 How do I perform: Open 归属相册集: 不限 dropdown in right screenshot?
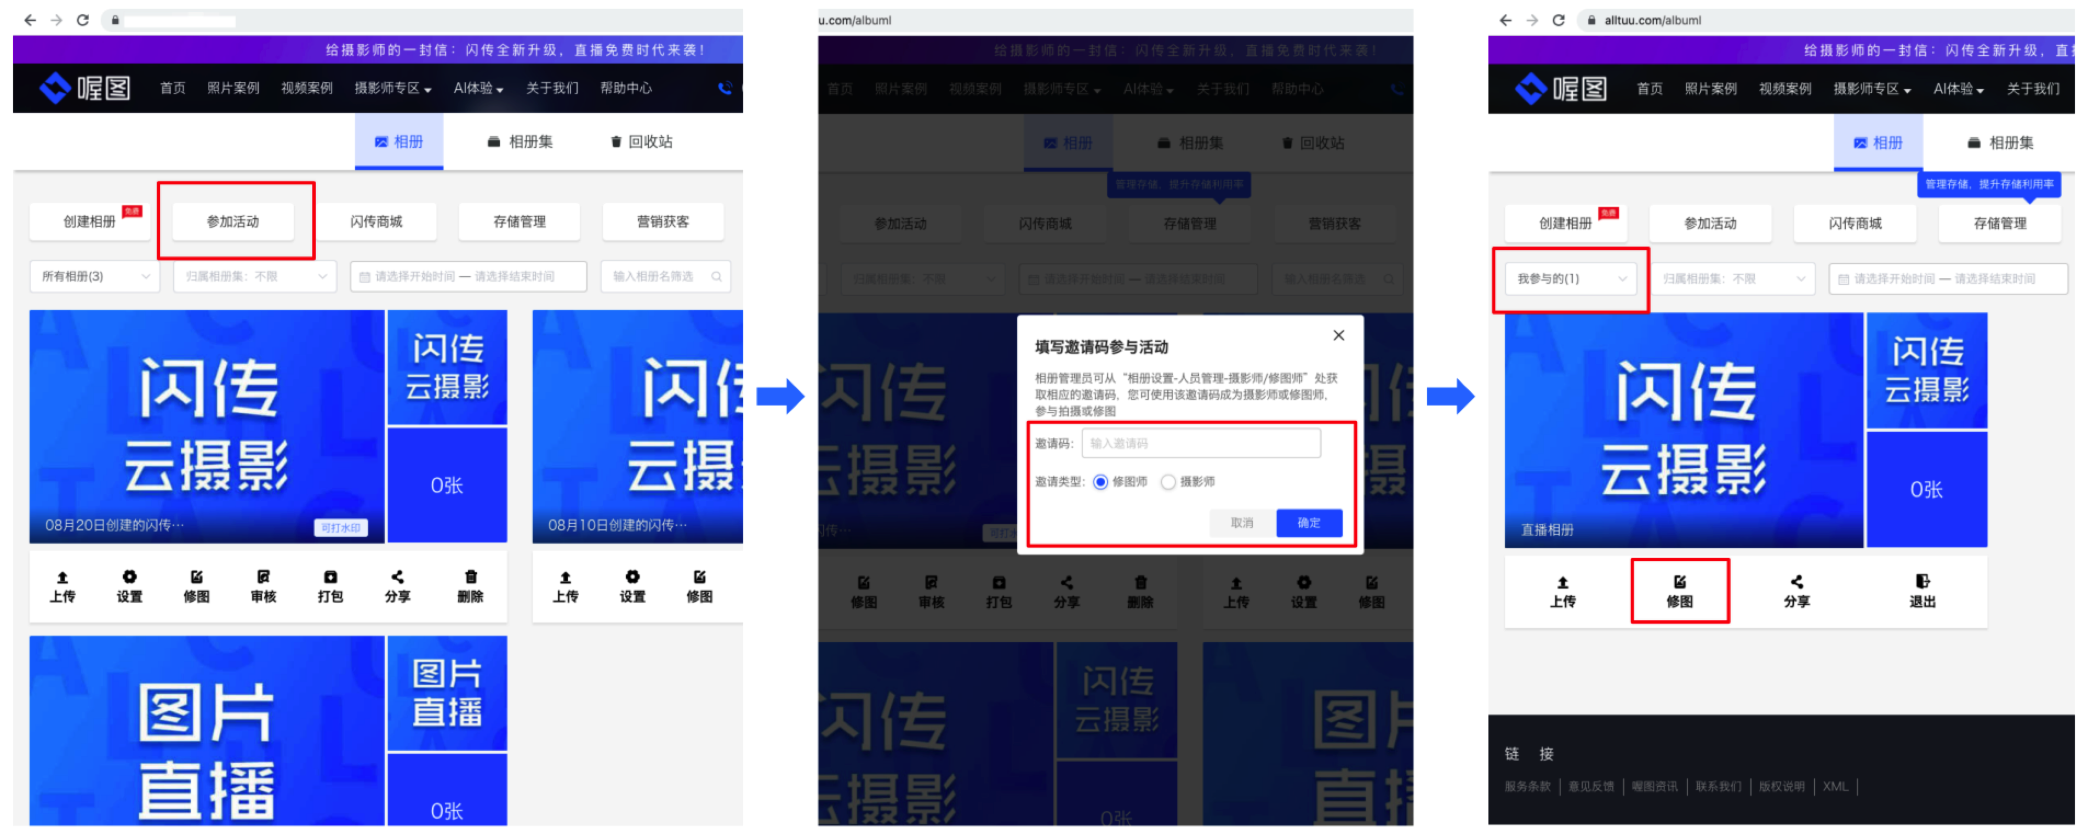[1734, 279]
